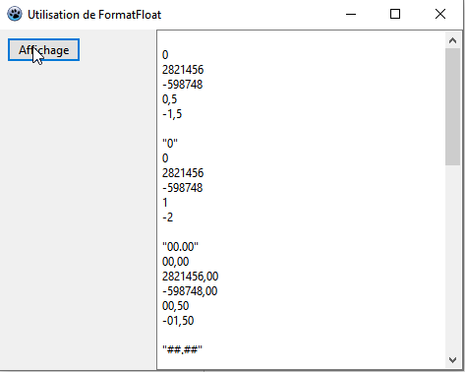Click the scrollbar track below the thumb
The image size is (465, 372).
coord(452,259)
